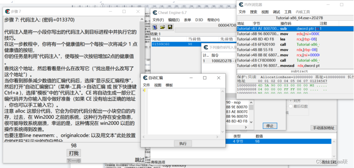
Task: Click the 步骤 7 tutorial text scrollbar
Action: (x=141, y=79)
